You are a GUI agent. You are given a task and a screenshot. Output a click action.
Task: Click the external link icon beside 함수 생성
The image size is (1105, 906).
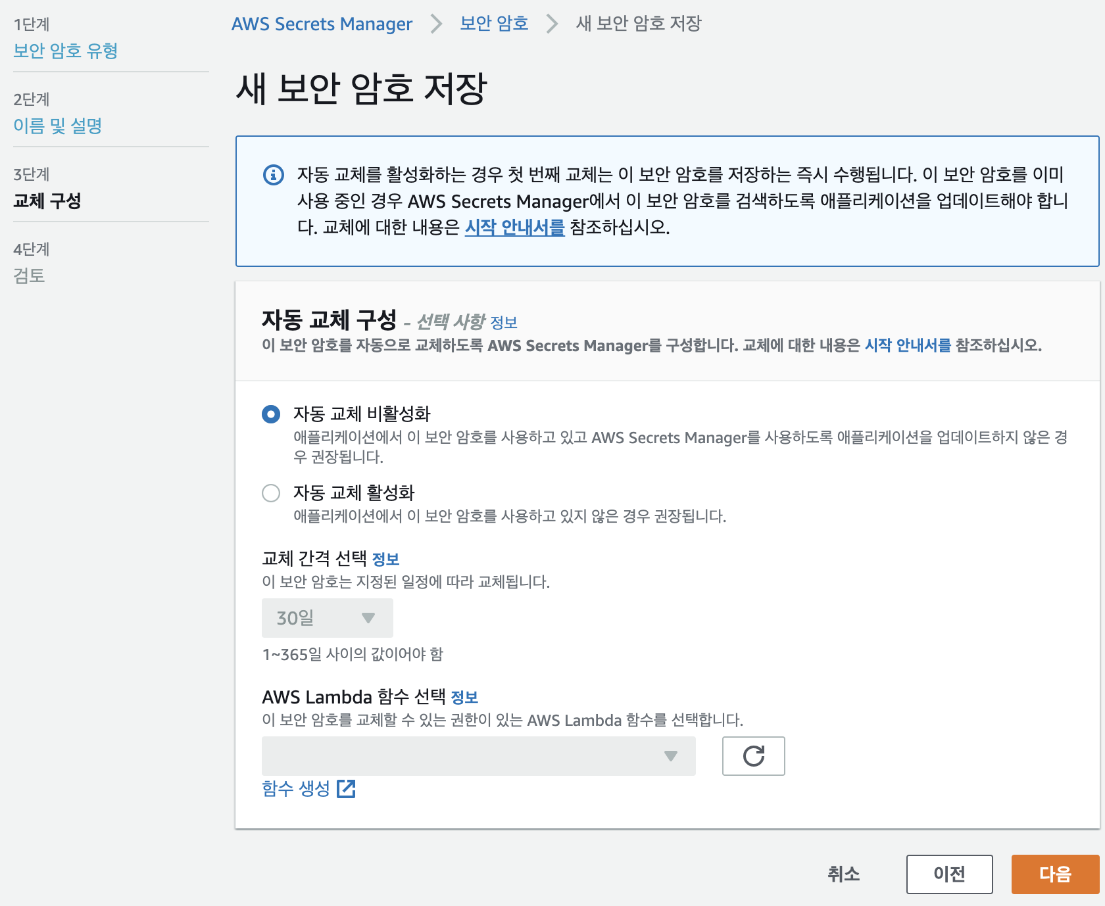tap(346, 788)
